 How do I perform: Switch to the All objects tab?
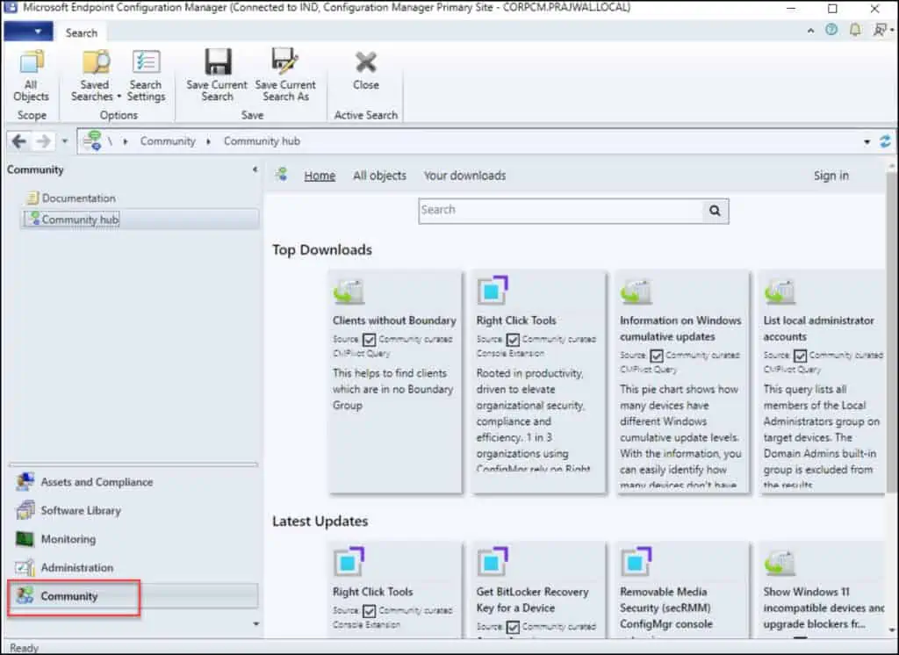click(379, 176)
